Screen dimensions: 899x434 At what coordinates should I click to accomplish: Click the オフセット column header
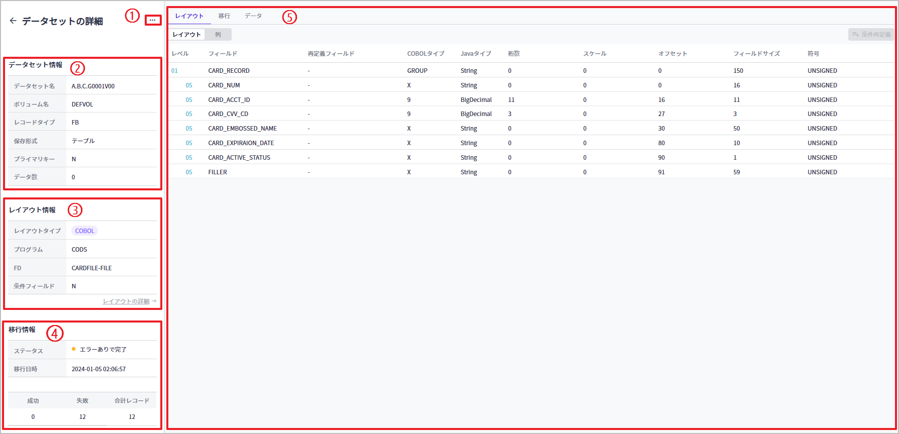[672, 54]
